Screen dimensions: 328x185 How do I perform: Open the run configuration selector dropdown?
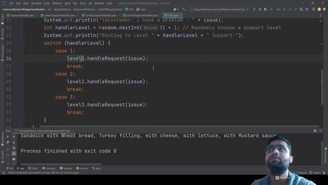point(219,9)
